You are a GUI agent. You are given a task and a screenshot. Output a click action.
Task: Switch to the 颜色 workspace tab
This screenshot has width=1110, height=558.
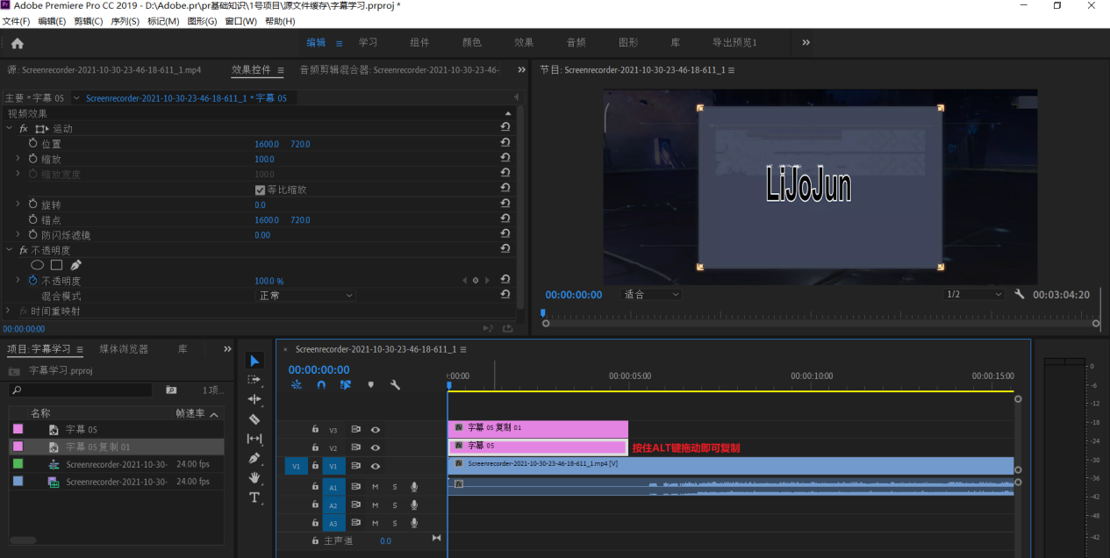click(472, 42)
